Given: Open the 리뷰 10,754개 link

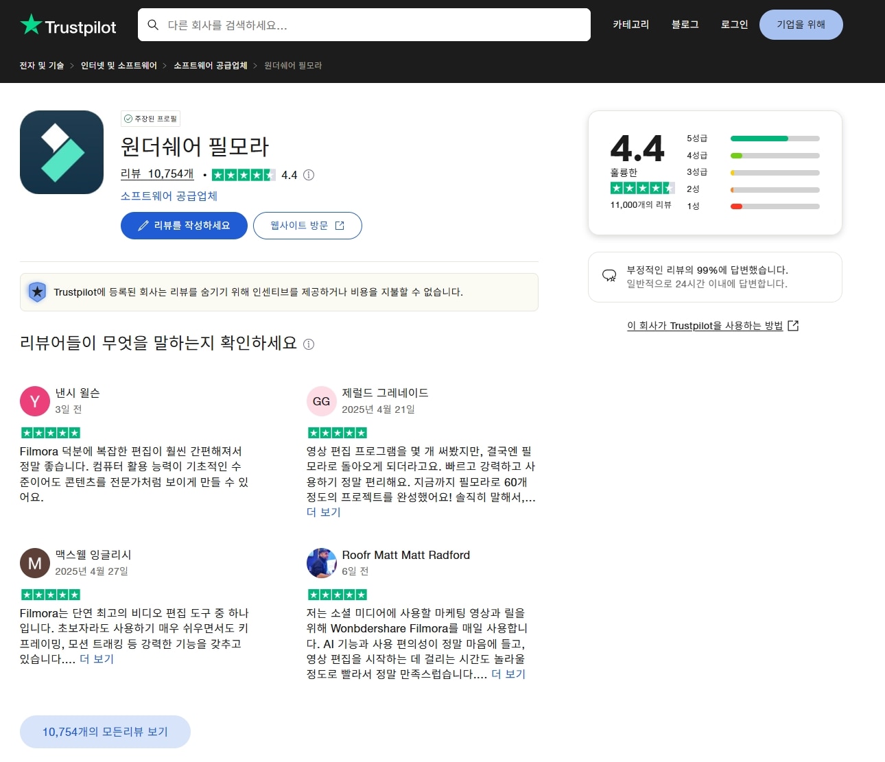Looking at the screenshot, I should coord(157,174).
